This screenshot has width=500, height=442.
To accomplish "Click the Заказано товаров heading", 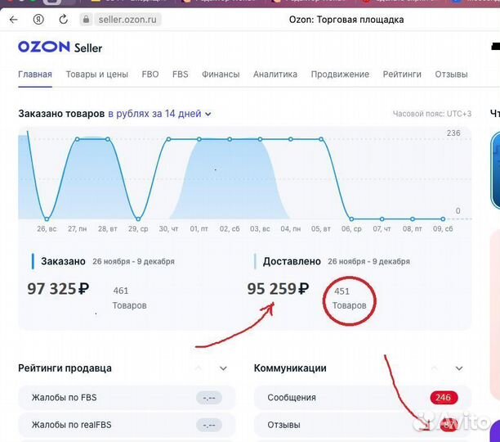I will click(x=61, y=114).
